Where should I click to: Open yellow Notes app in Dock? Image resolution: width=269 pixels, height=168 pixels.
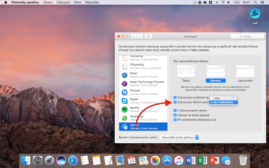pos(96,161)
